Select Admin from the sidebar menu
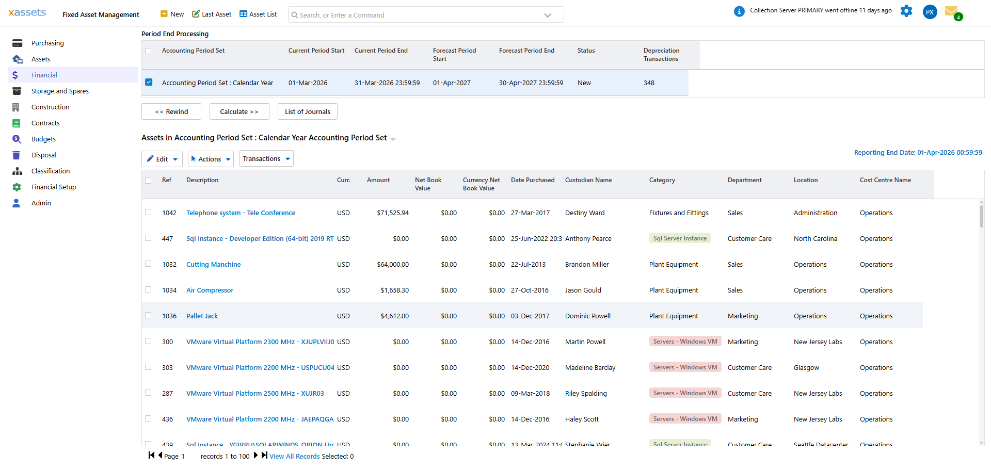The image size is (991, 470). point(17,203)
